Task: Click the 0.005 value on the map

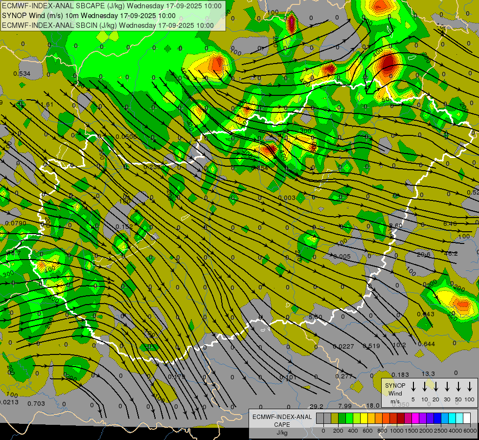Action: click(342, 257)
